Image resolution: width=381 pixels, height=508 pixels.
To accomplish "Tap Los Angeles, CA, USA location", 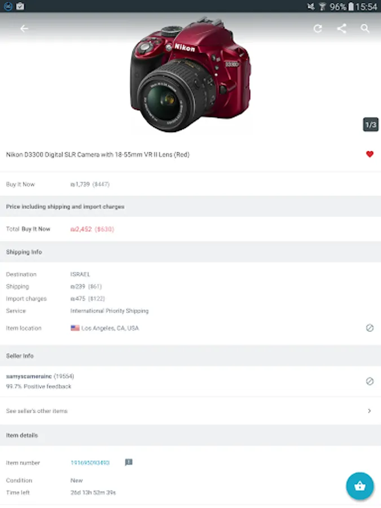I will tap(110, 328).
